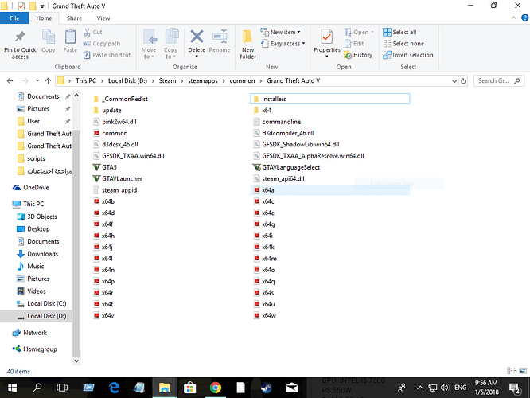Click the Windows Start button
Screen dimensions: 530x398
12,388
